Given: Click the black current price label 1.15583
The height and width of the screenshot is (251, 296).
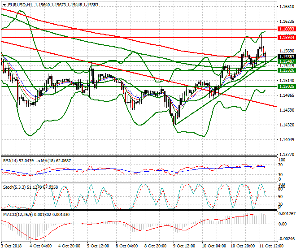Looking at the screenshot, I should (x=287, y=56).
